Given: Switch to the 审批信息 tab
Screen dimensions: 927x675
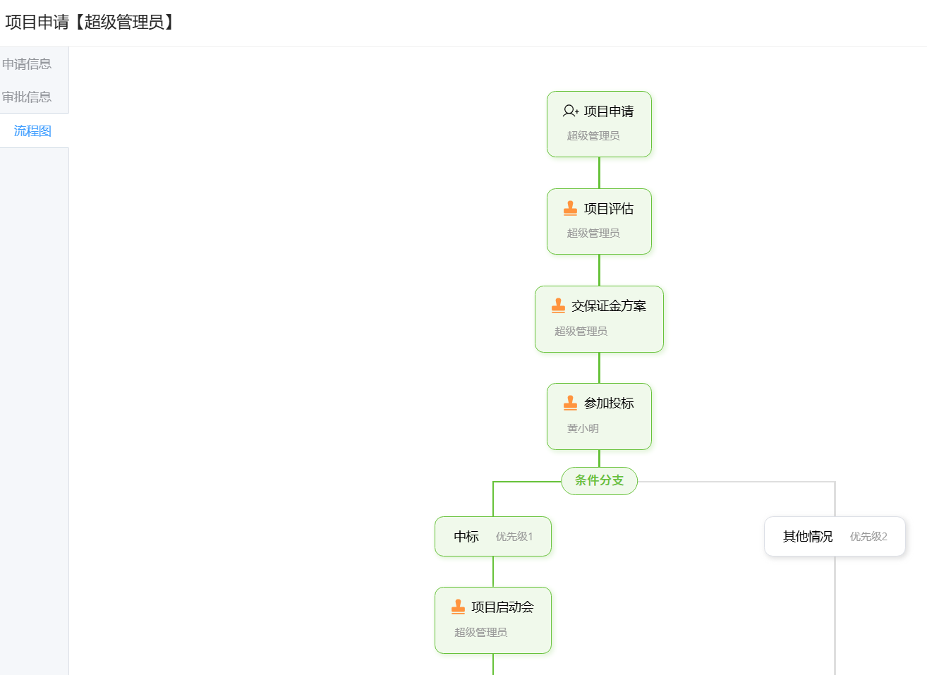Looking at the screenshot, I should 28,97.
